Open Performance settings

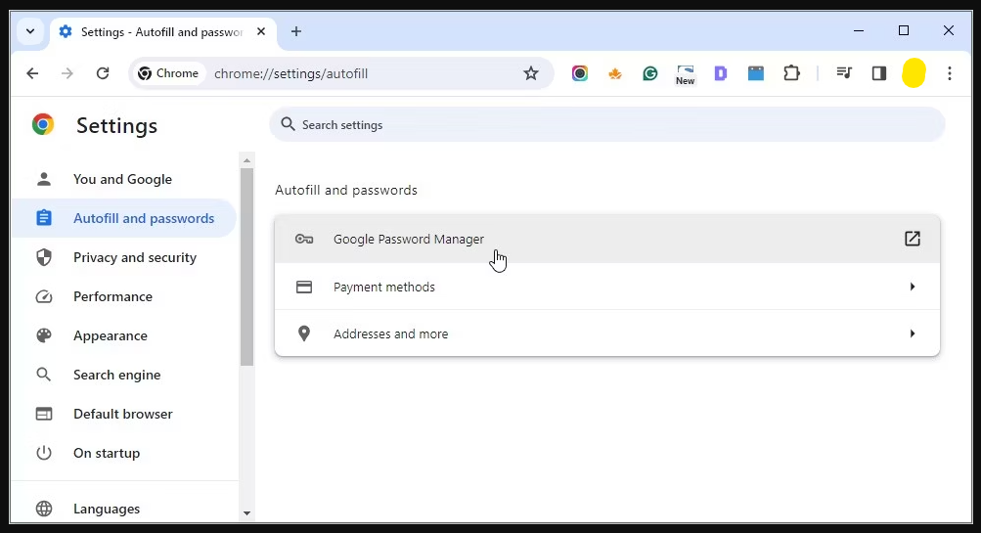pos(122,296)
